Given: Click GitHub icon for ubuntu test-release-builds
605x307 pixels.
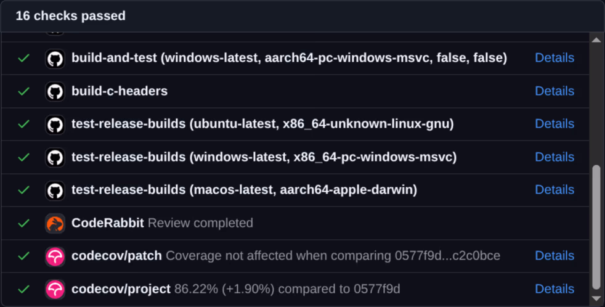Looking at the screenshot, I should point(55,125).
